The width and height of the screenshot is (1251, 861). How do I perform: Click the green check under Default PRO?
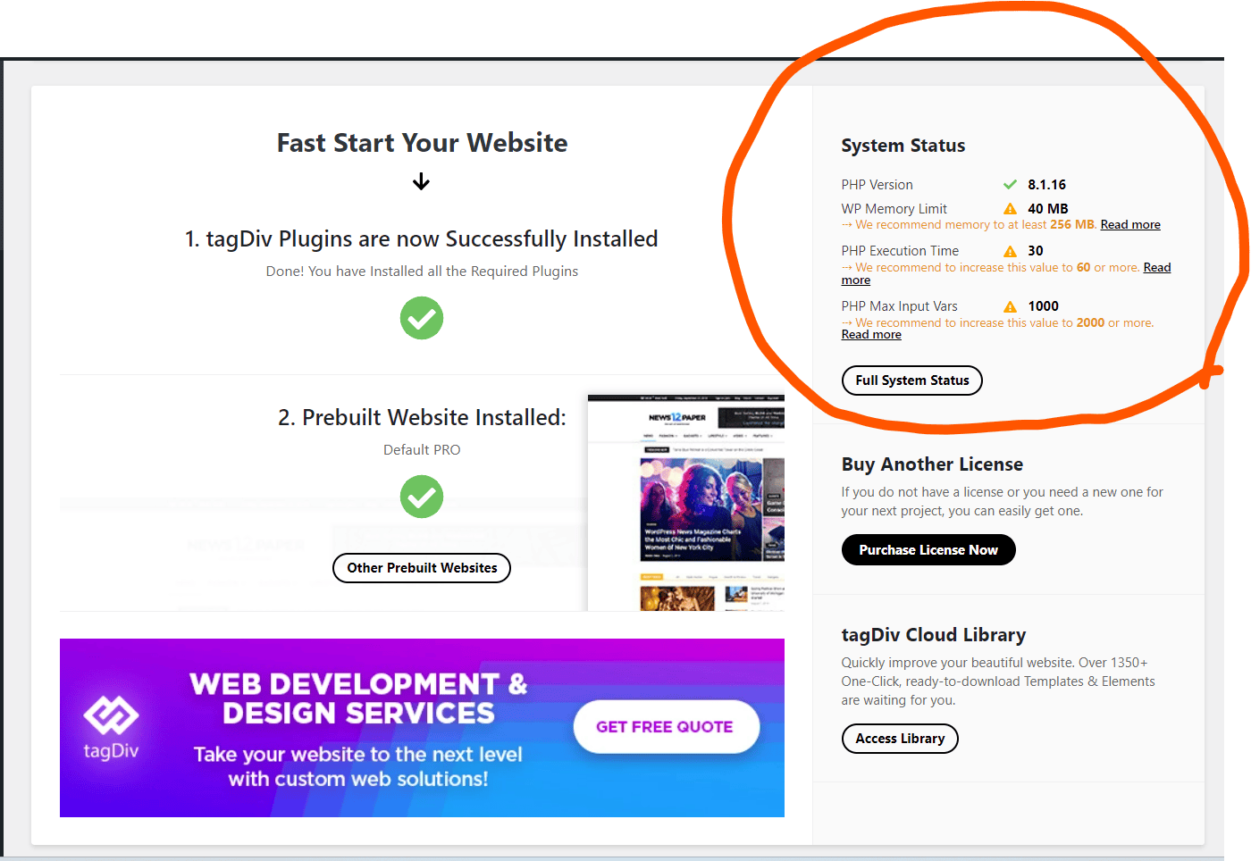point(422,497)
